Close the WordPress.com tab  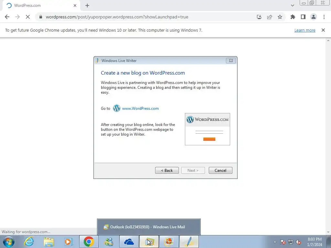pos(75,6)
